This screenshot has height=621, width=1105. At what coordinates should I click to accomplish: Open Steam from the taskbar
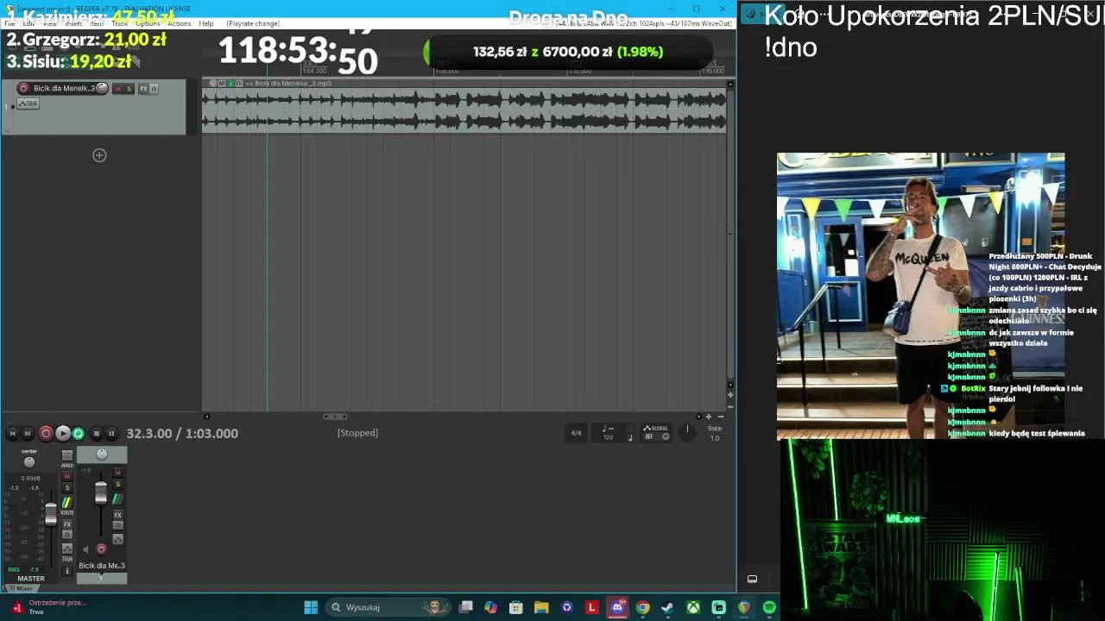(x=667, y=607)
